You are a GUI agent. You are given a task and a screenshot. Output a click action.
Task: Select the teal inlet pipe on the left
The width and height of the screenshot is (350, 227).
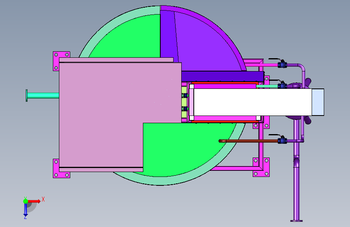point(42,96)
